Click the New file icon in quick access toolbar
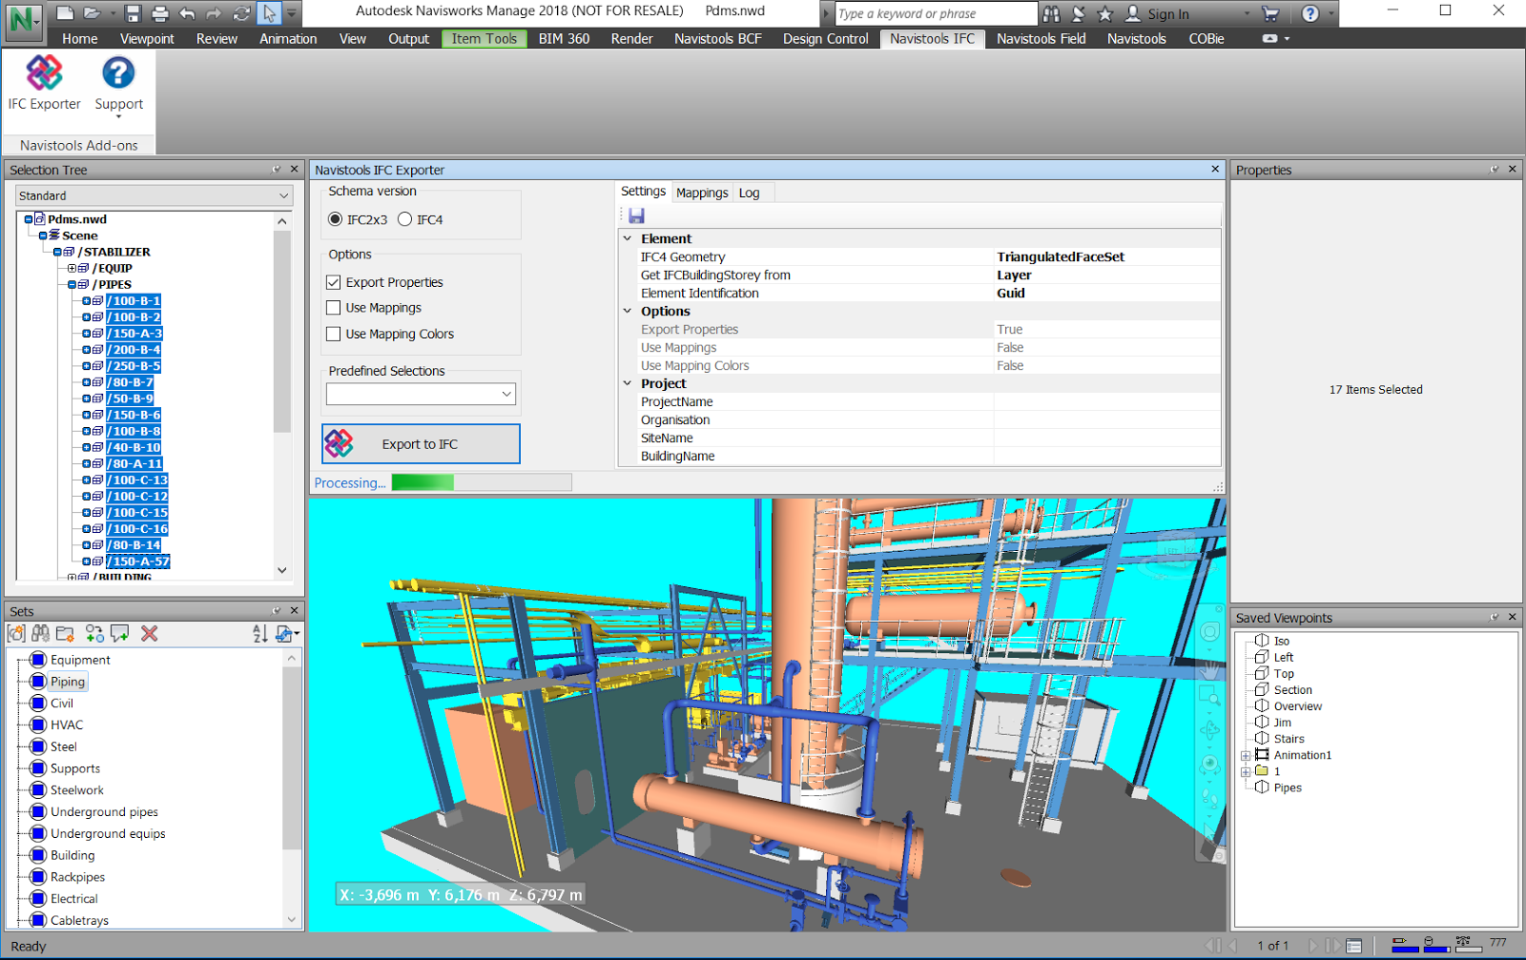This screenshot has height=960, width=1526. click(65, 13)
